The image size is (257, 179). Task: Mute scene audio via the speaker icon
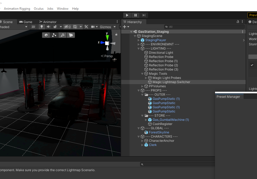click(x=49, y=27)
